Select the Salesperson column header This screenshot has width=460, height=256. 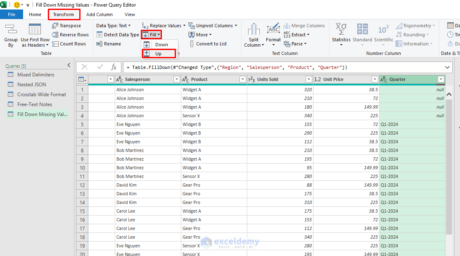pos(148,79)
